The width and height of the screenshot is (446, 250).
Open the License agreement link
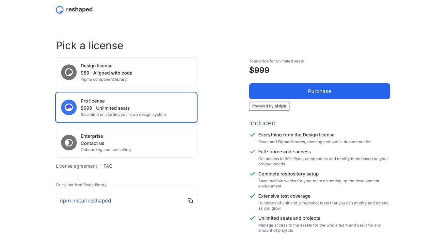[x=76, y=166]
